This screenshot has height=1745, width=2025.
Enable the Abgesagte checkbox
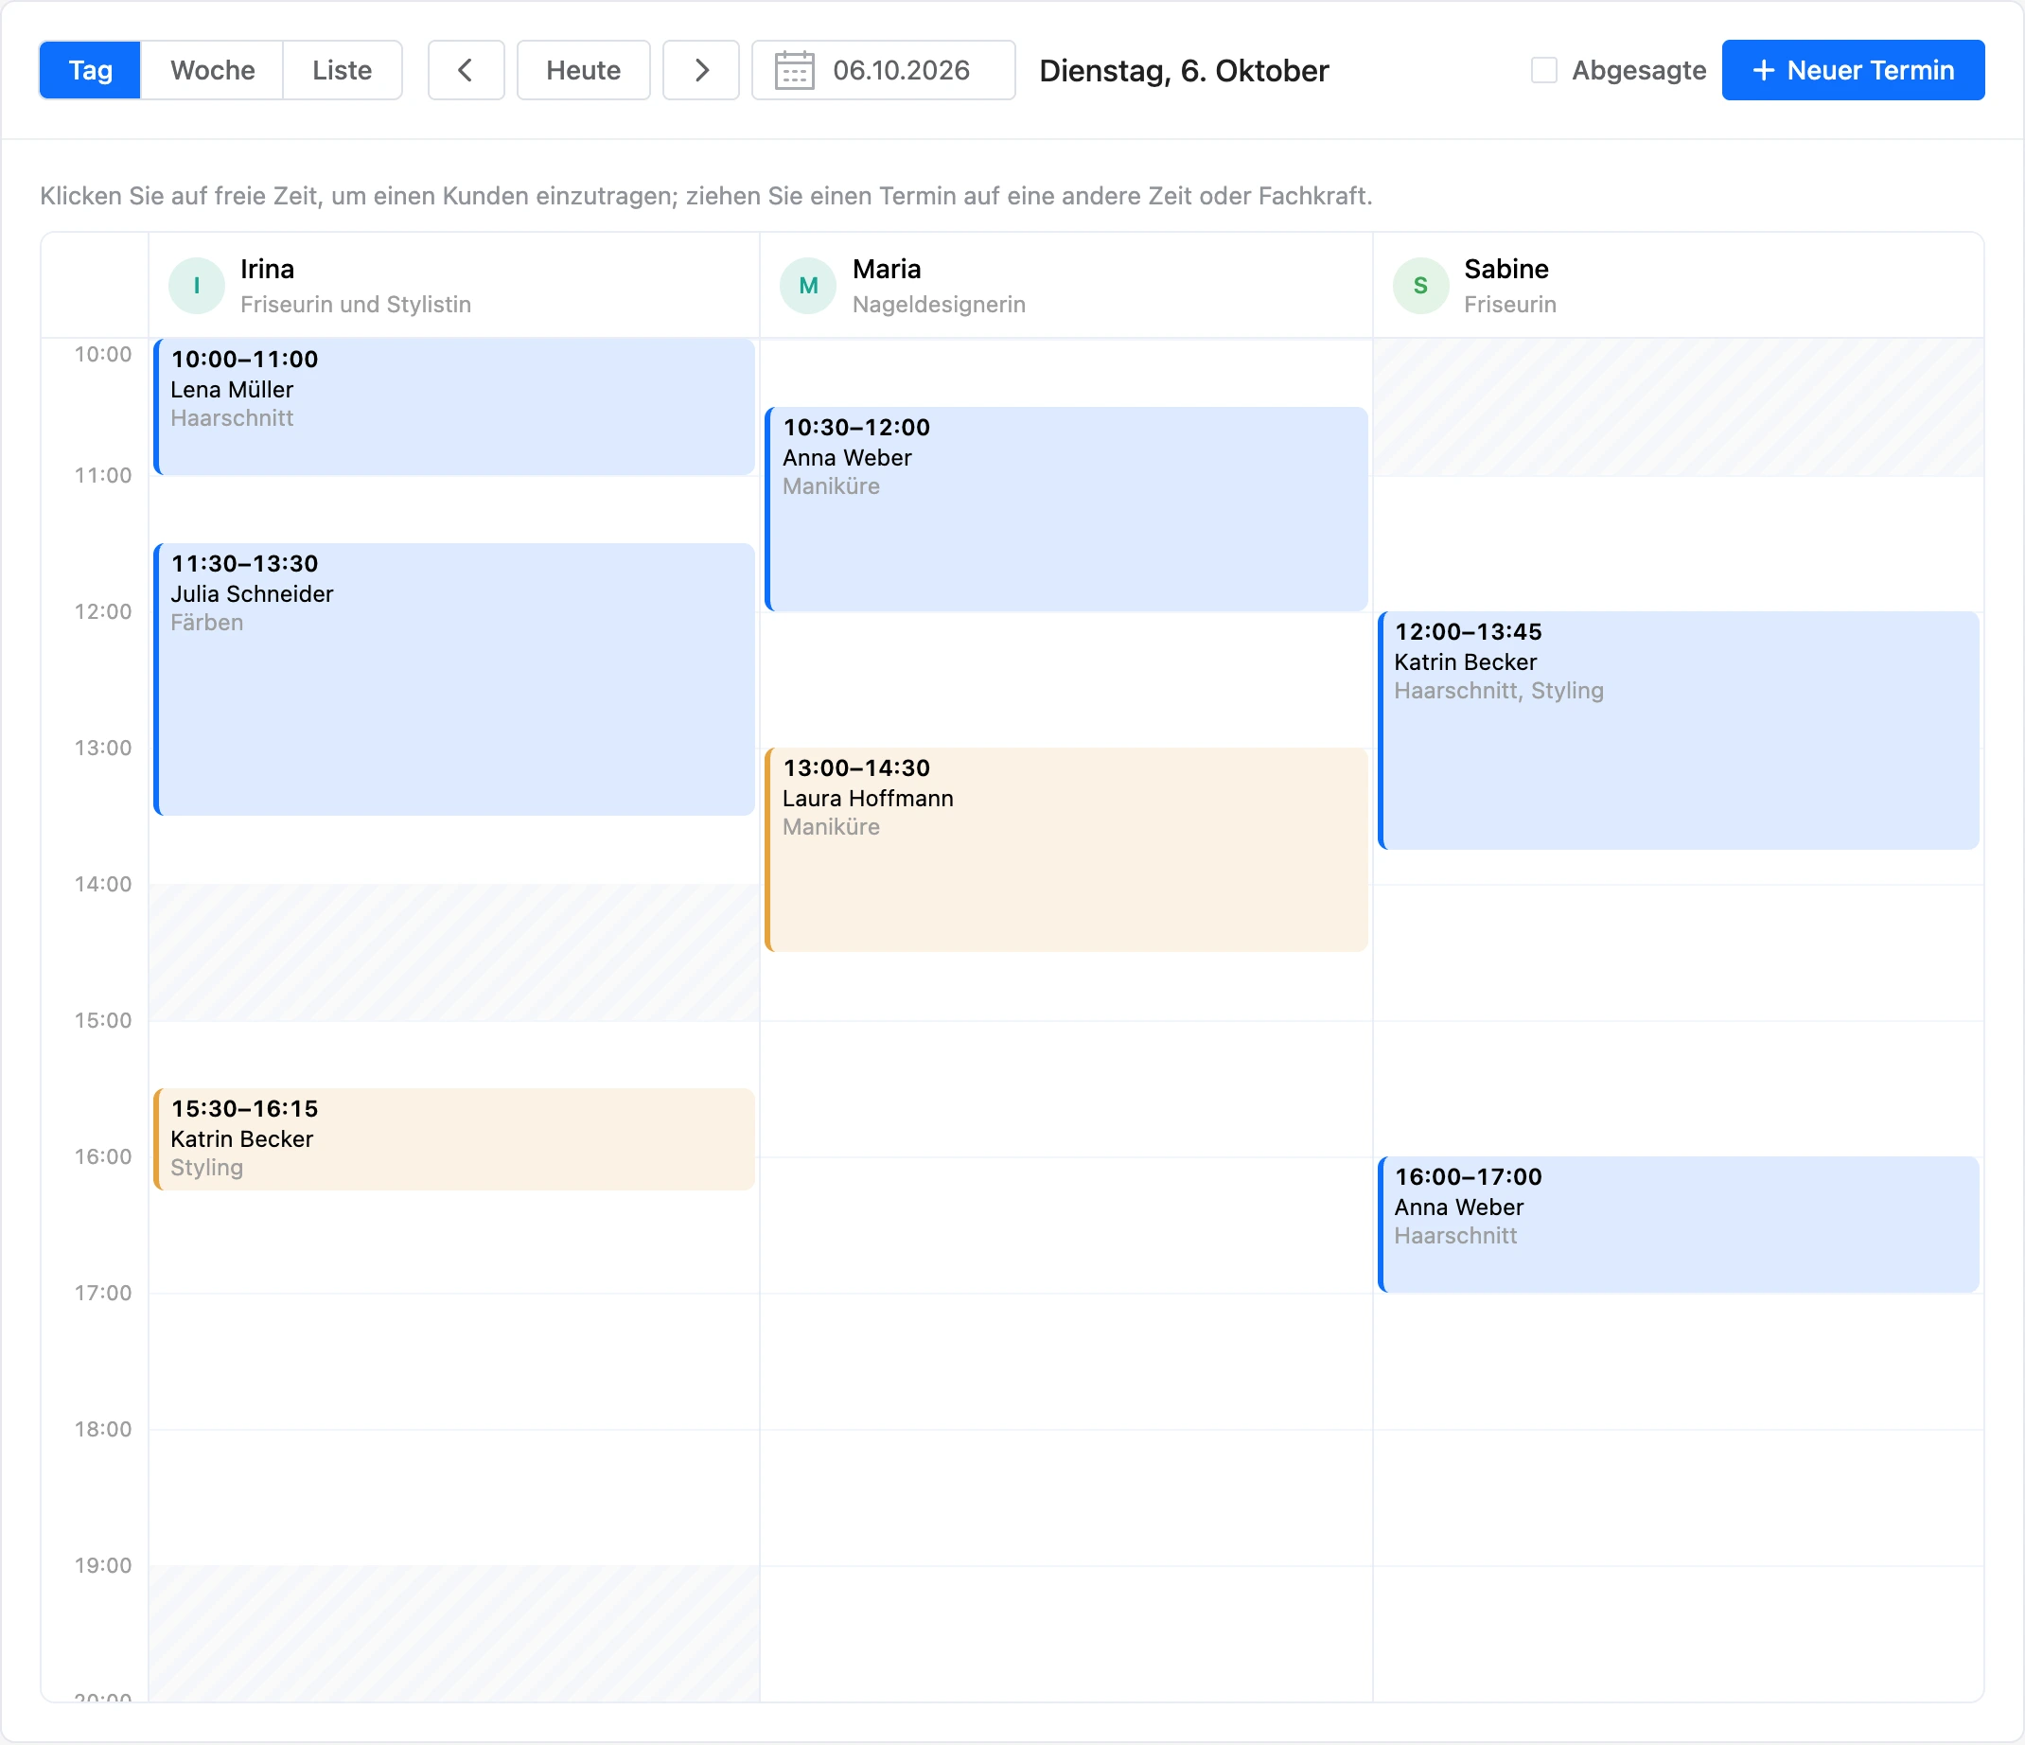pyautogui.click(x=1543, y=70)
